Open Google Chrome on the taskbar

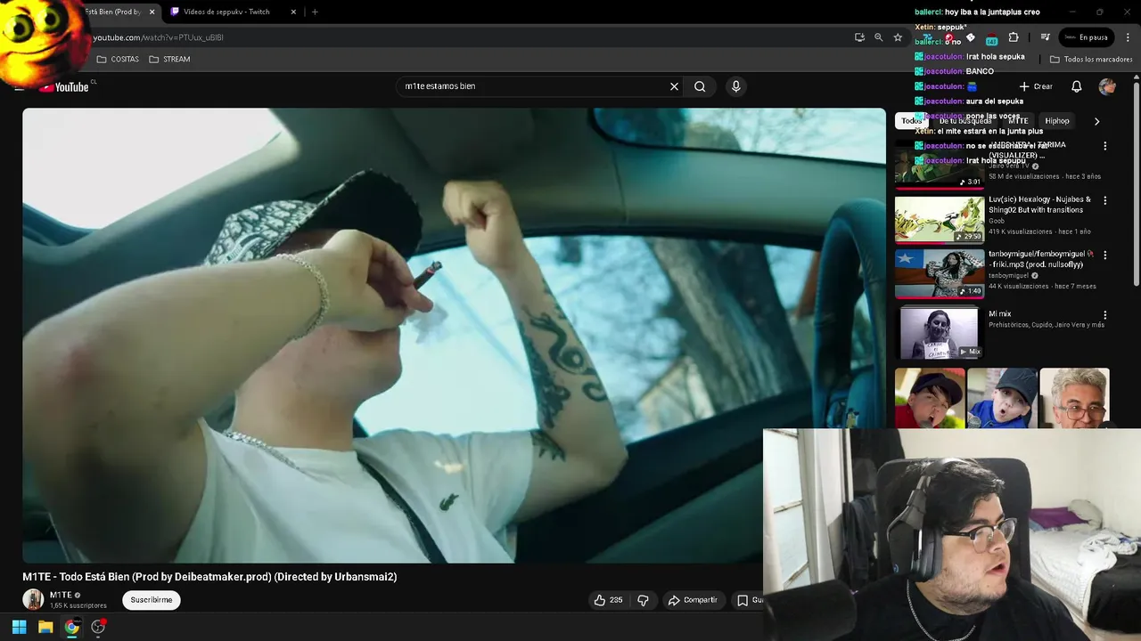tap(71, 627)
